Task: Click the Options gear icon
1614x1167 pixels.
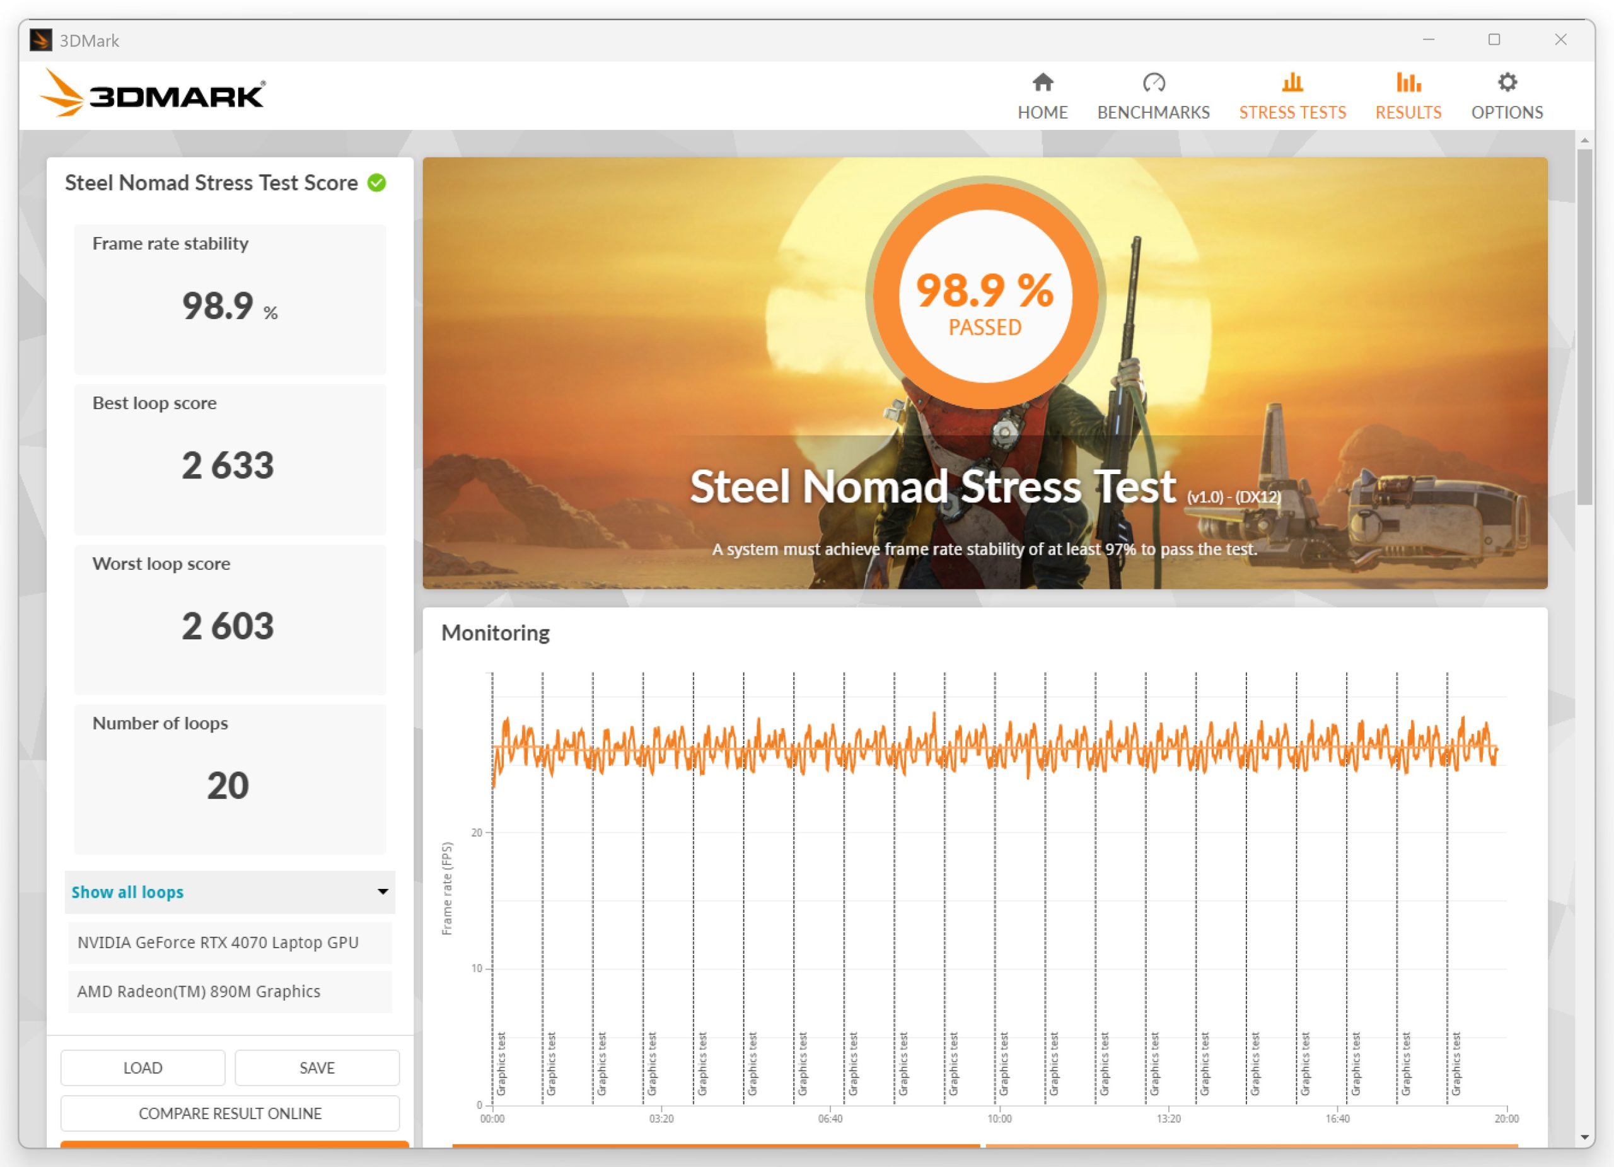Action: [x=1507, y=83]
